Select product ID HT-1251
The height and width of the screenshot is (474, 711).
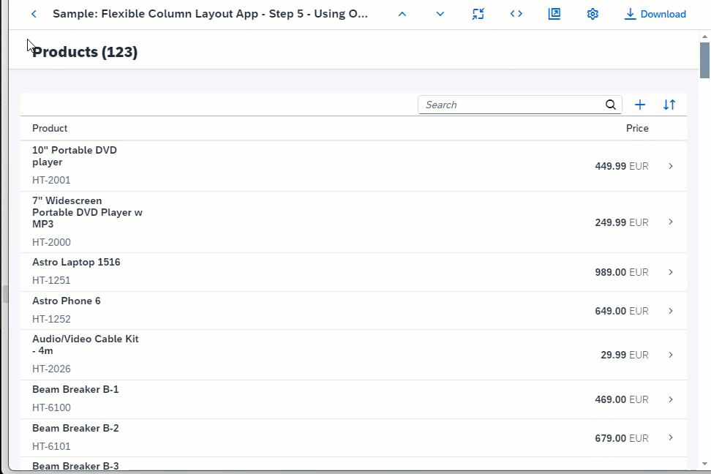coord(51,280)
